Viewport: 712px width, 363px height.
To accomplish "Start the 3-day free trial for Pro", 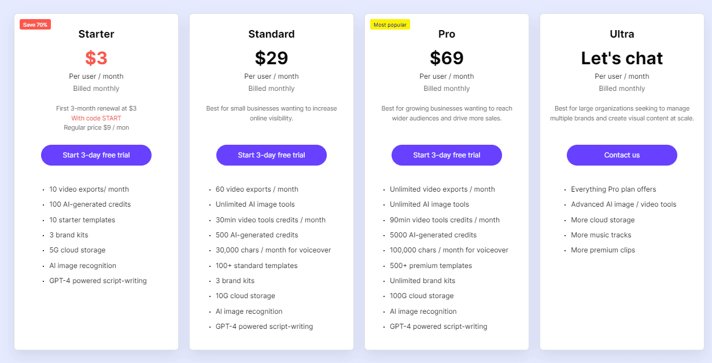I will (x=447, y=155).
